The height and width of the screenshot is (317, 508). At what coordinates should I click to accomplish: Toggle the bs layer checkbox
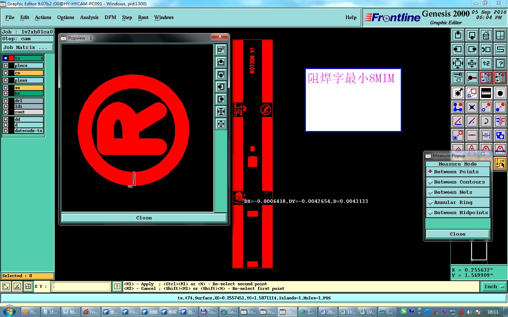click(6, 93)
